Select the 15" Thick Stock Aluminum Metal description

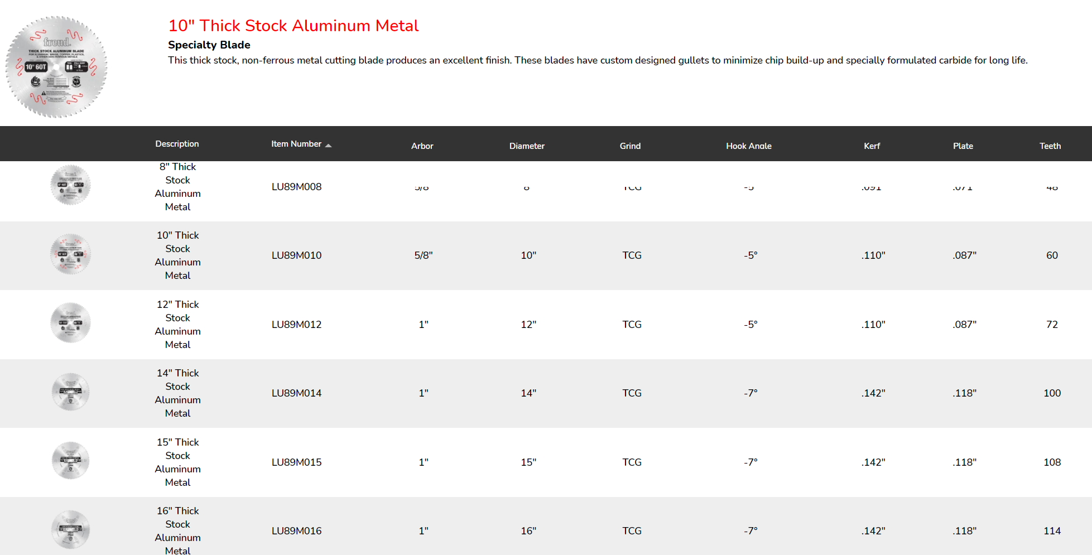(177, 462)
